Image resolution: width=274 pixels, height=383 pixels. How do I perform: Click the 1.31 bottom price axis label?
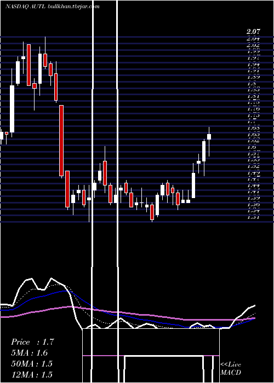253,217
